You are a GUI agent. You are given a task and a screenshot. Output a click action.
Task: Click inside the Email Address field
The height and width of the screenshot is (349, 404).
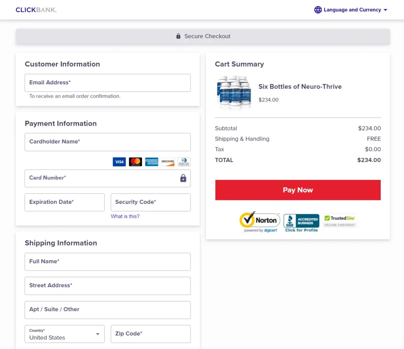point(107,83)
